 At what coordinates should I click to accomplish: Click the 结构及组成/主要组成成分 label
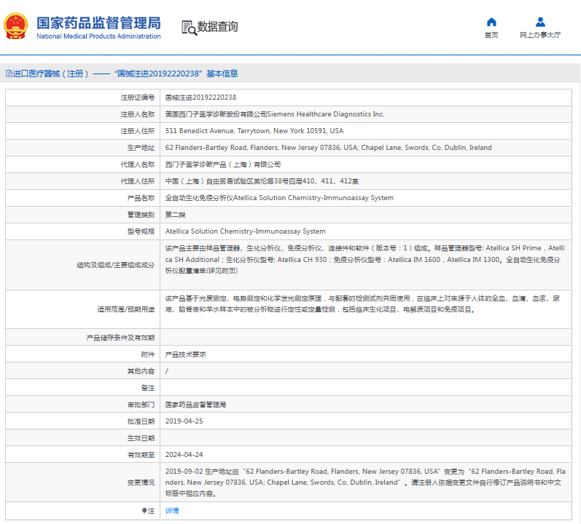(x=116, y=265)
